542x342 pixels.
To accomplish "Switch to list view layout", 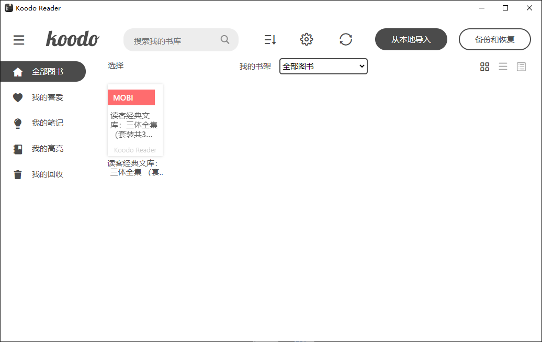I will click(x=503, y=67).
